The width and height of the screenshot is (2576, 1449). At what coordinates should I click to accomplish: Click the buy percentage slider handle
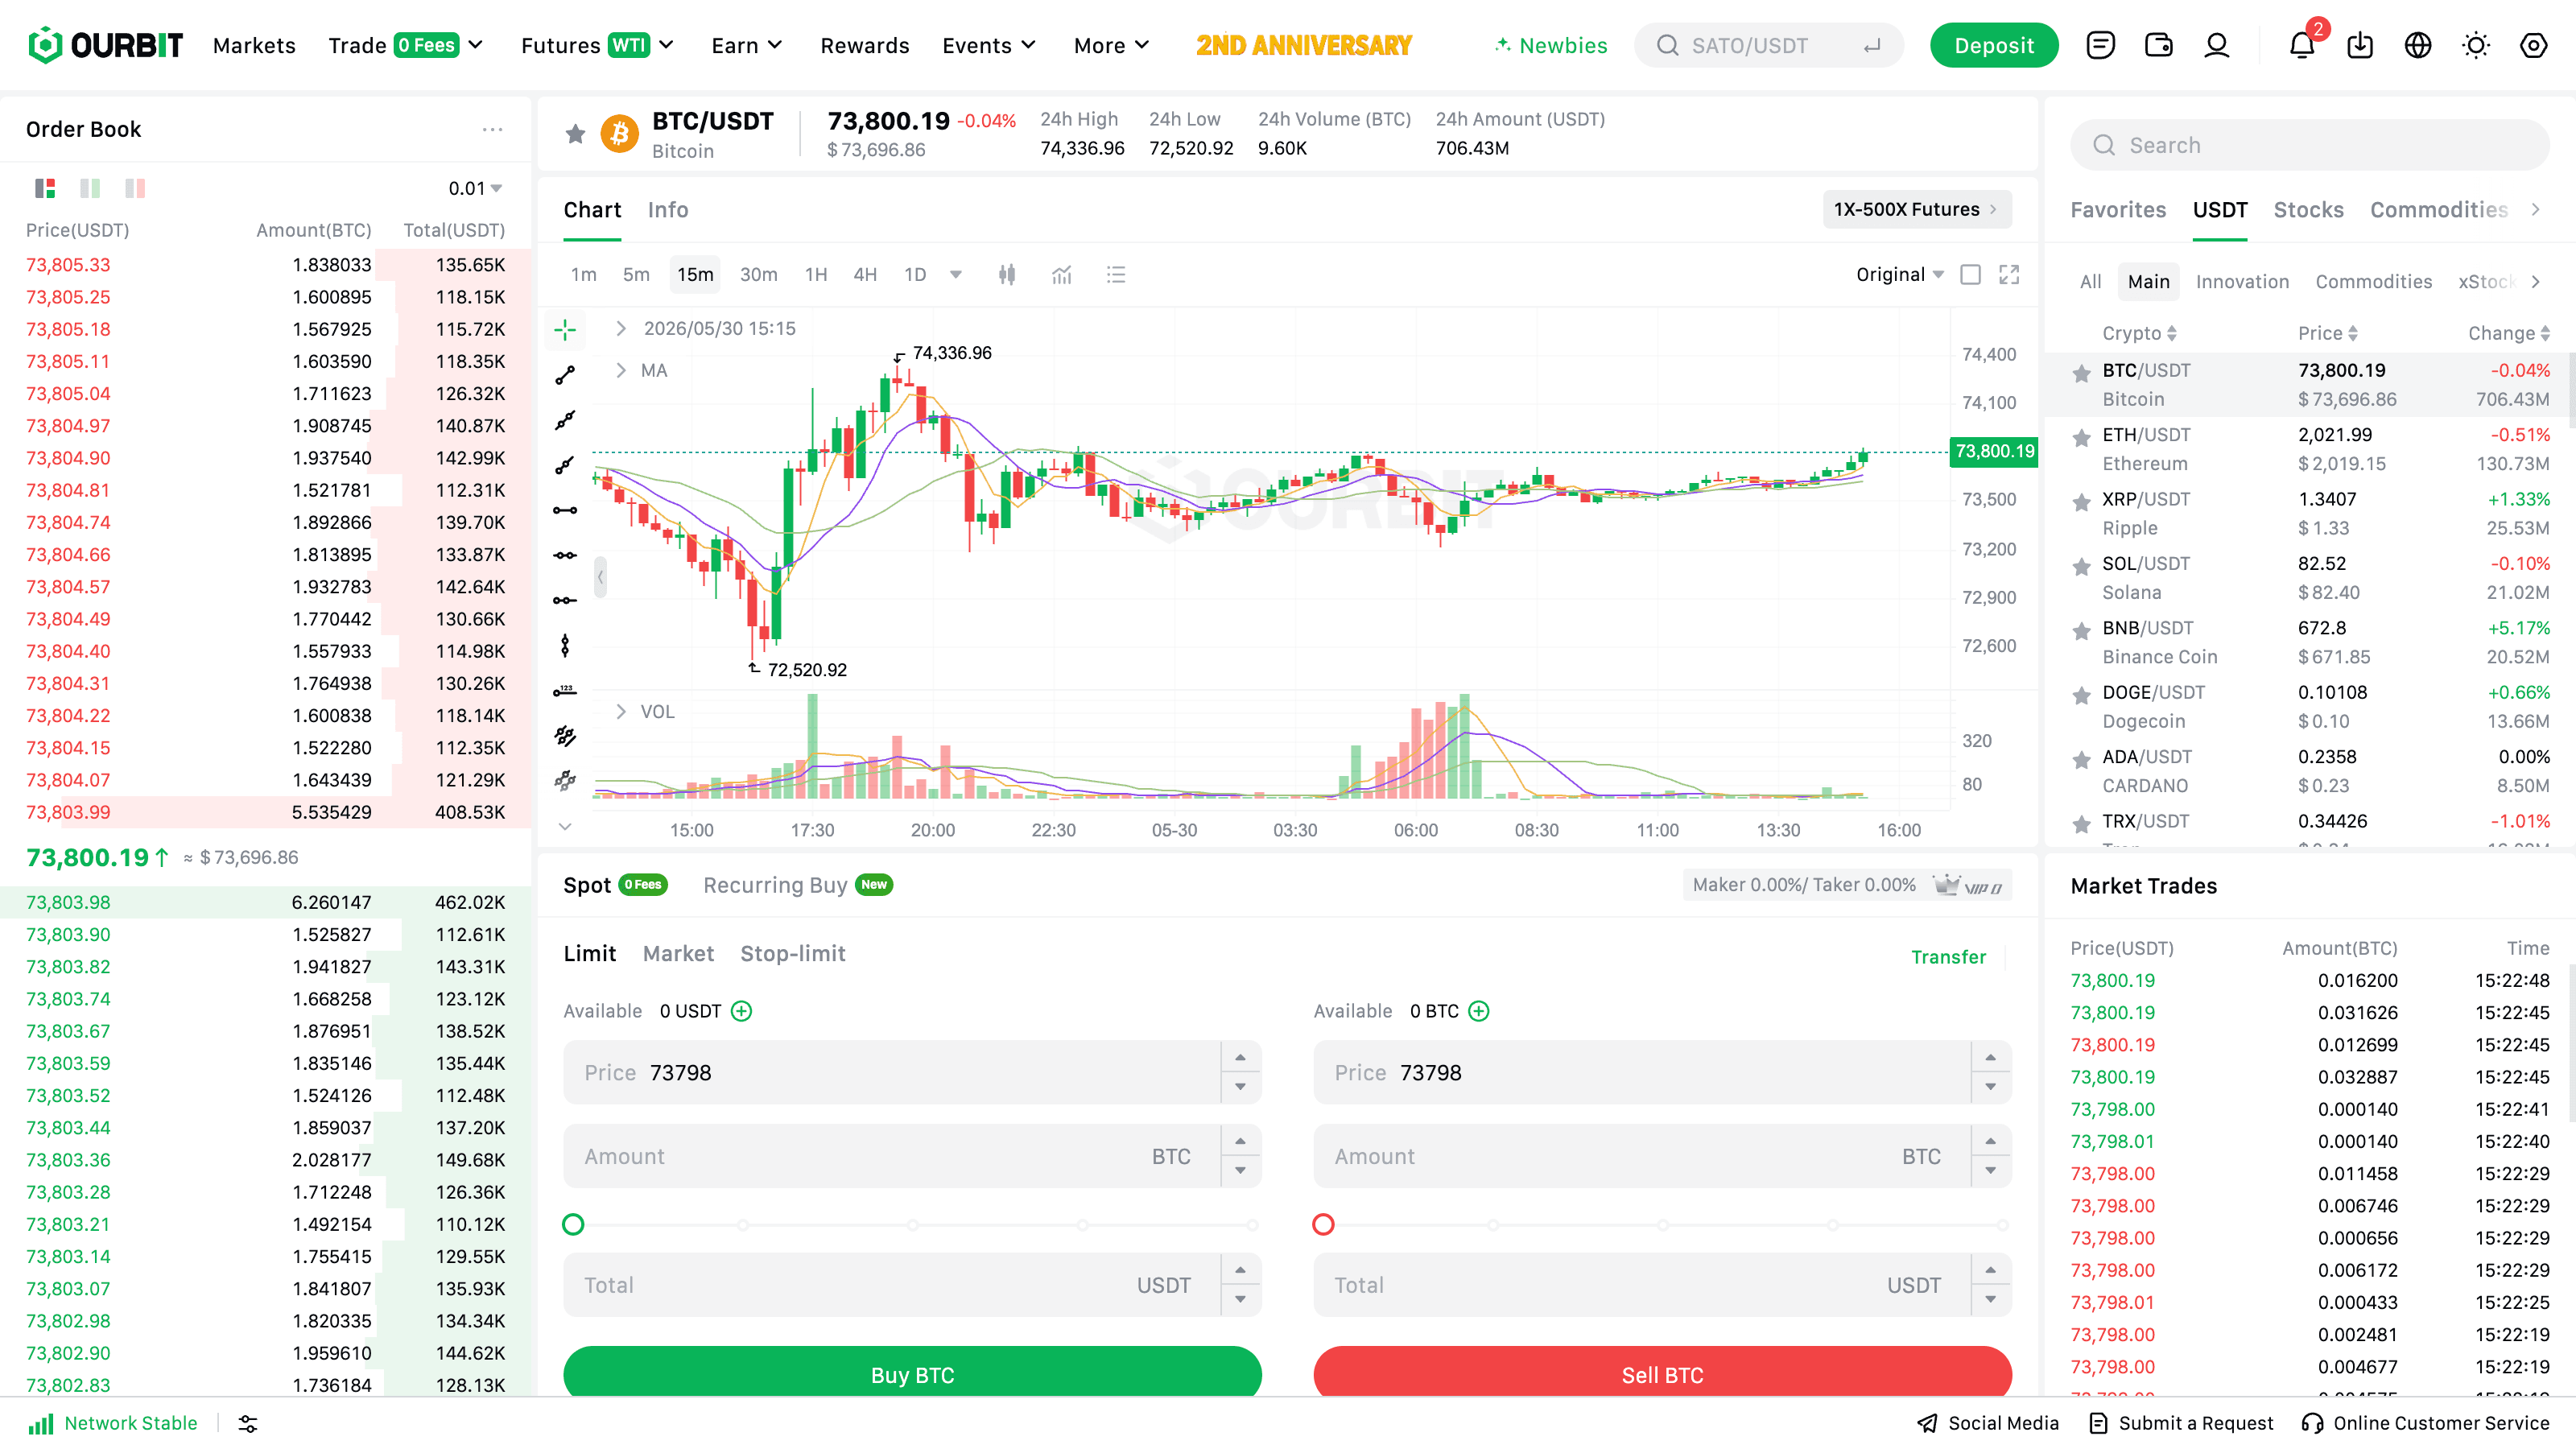pos(573,1224)
